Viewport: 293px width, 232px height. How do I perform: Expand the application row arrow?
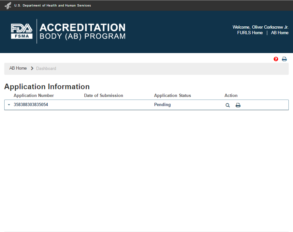[9, 105]
